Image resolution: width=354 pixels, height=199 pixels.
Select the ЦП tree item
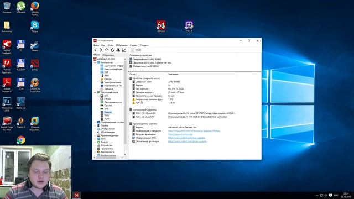104,96
